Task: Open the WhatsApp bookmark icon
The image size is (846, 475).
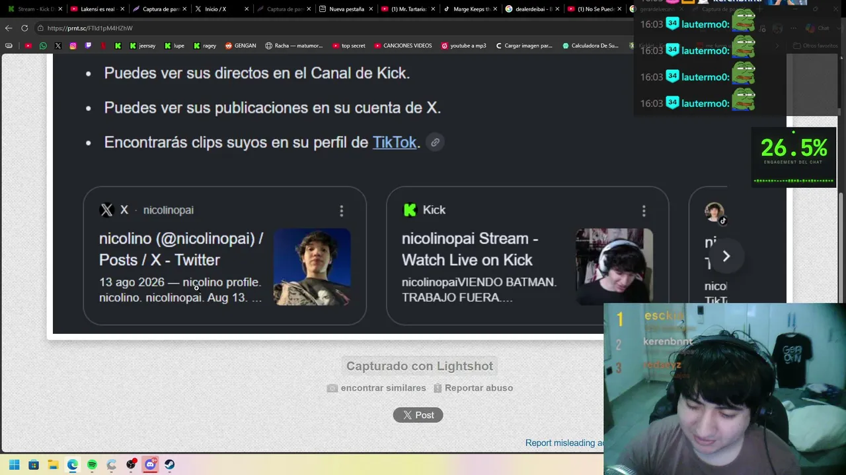Action: pos(43,46)
